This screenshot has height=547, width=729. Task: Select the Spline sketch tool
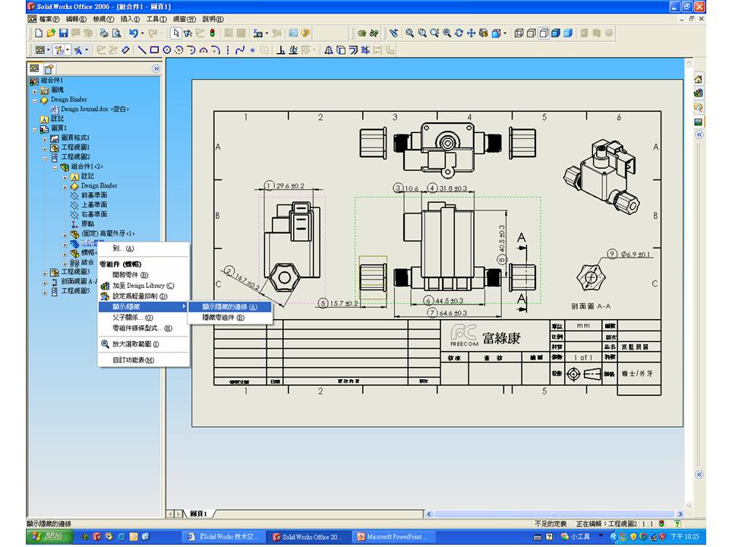pyautogui.click(x=240, y=50)
